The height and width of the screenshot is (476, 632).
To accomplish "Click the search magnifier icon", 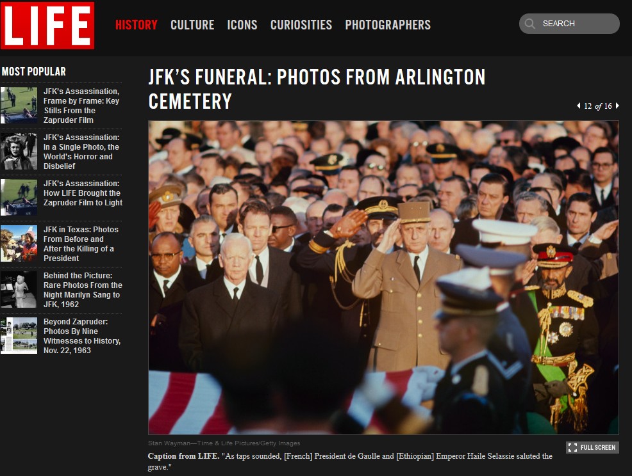I will point(530,24).
